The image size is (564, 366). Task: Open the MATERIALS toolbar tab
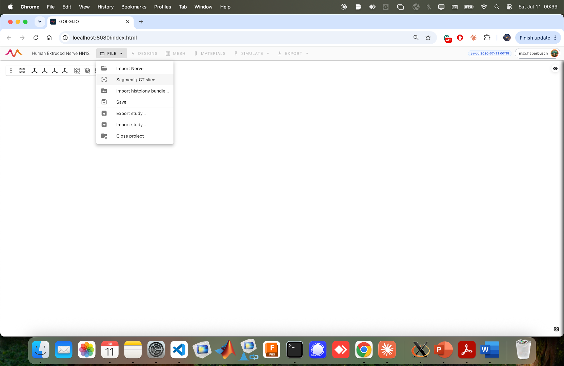pyautogui.click(x=210, y=54)
